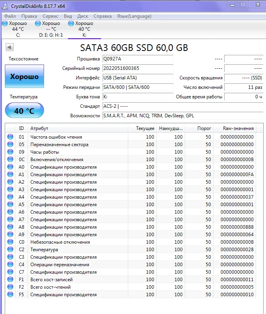This screenshot has height=314, width=266.
Task: Click status icon for attribute 05
Action: [10, 145]
